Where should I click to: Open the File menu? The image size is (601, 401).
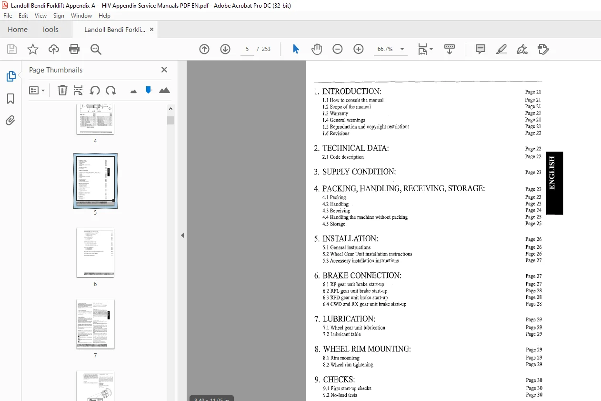tap(8, 16)
